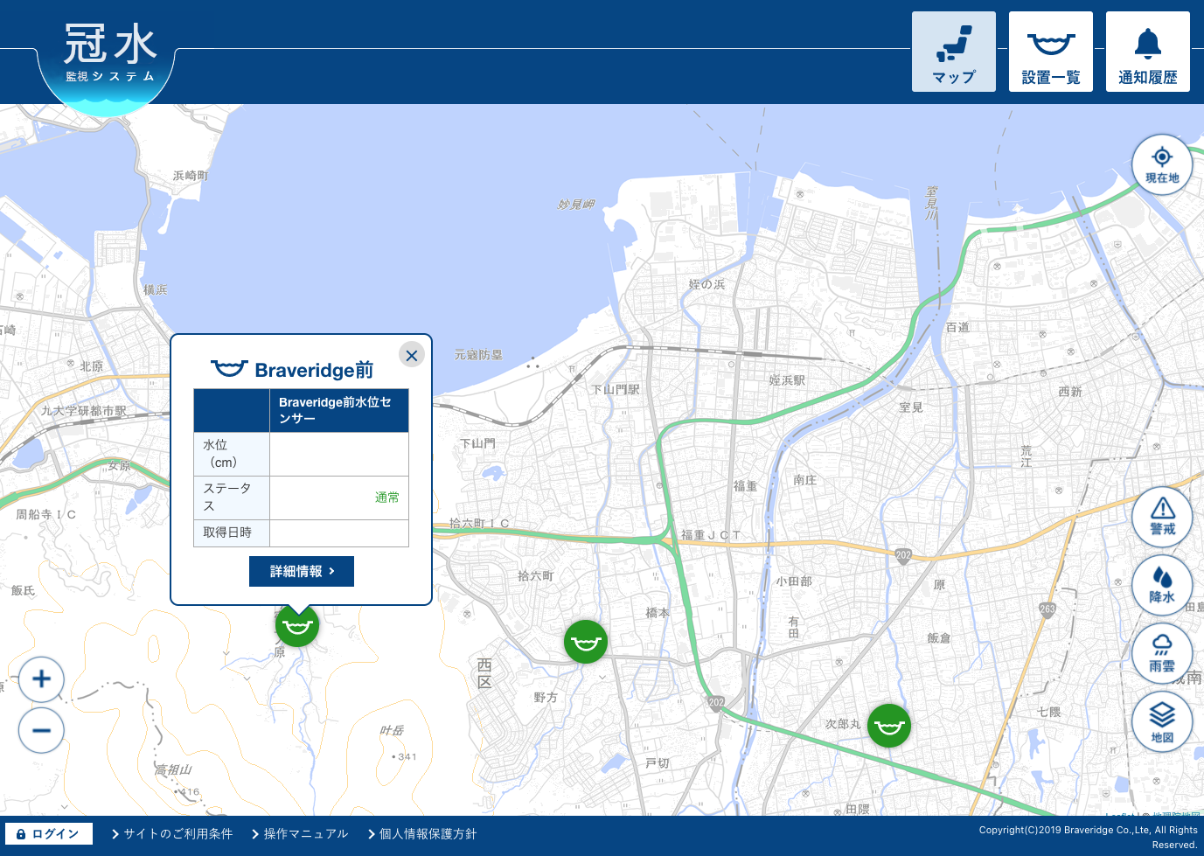Screen dimensions: 1204x856
Task: Toggle the 警戒 warning layer
Action: tap(1162, 517)
